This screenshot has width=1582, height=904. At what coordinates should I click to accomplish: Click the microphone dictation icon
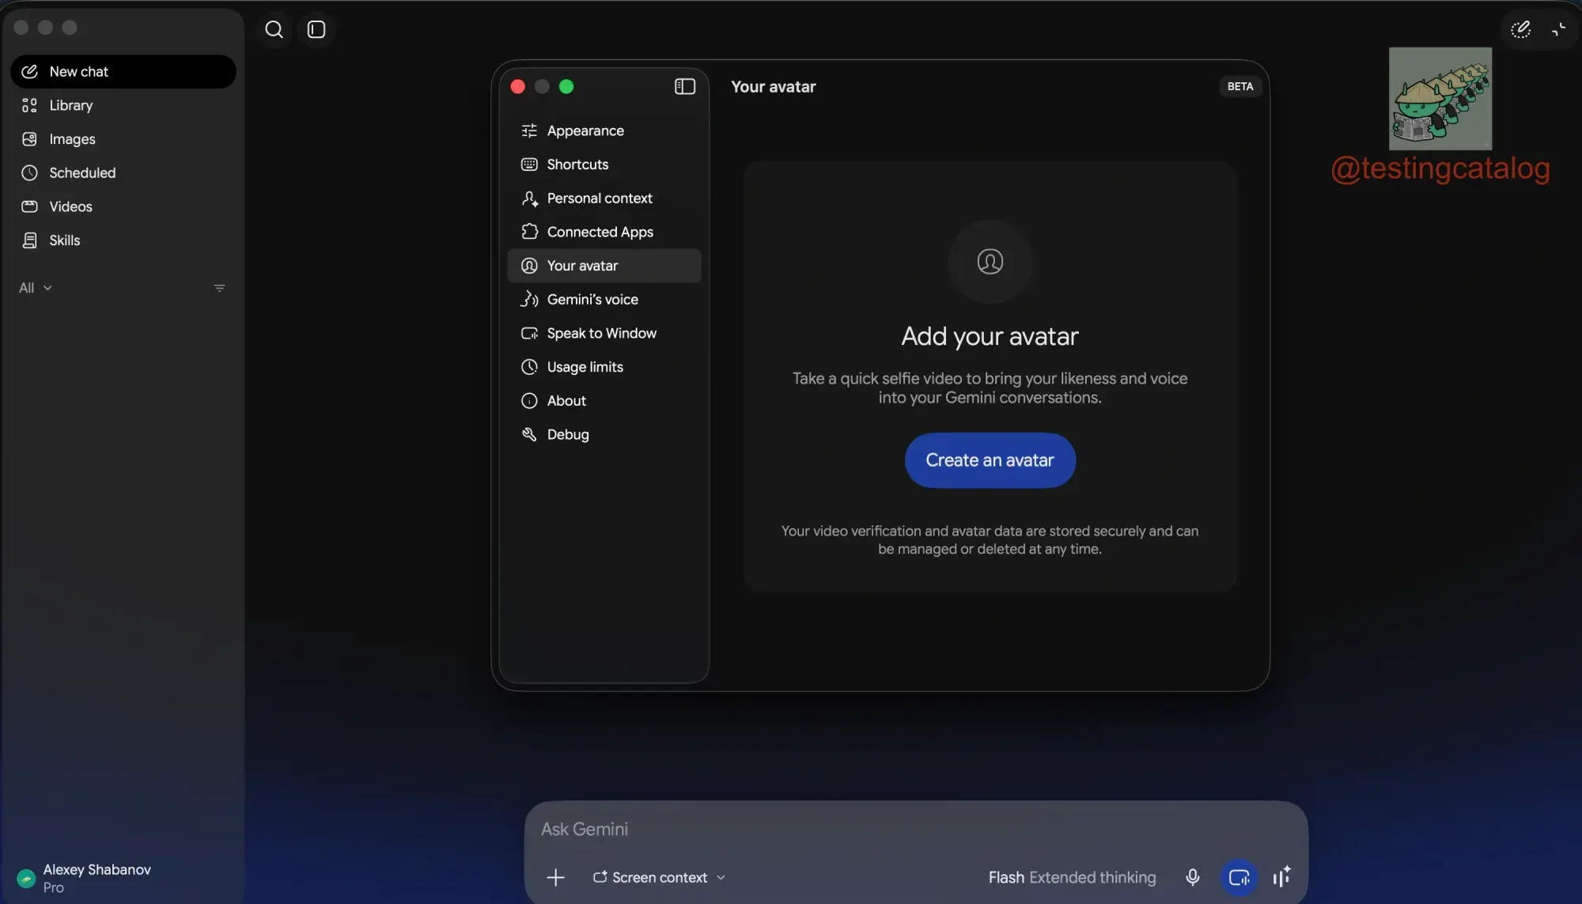[x=1192, y=877]
